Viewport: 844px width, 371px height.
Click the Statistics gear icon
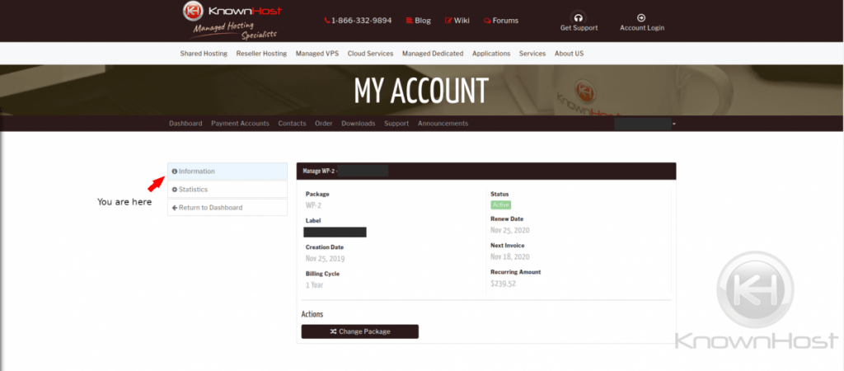point(175,190)
